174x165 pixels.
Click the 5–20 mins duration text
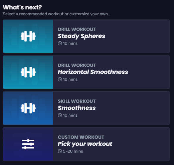click(x=73, y=151)
